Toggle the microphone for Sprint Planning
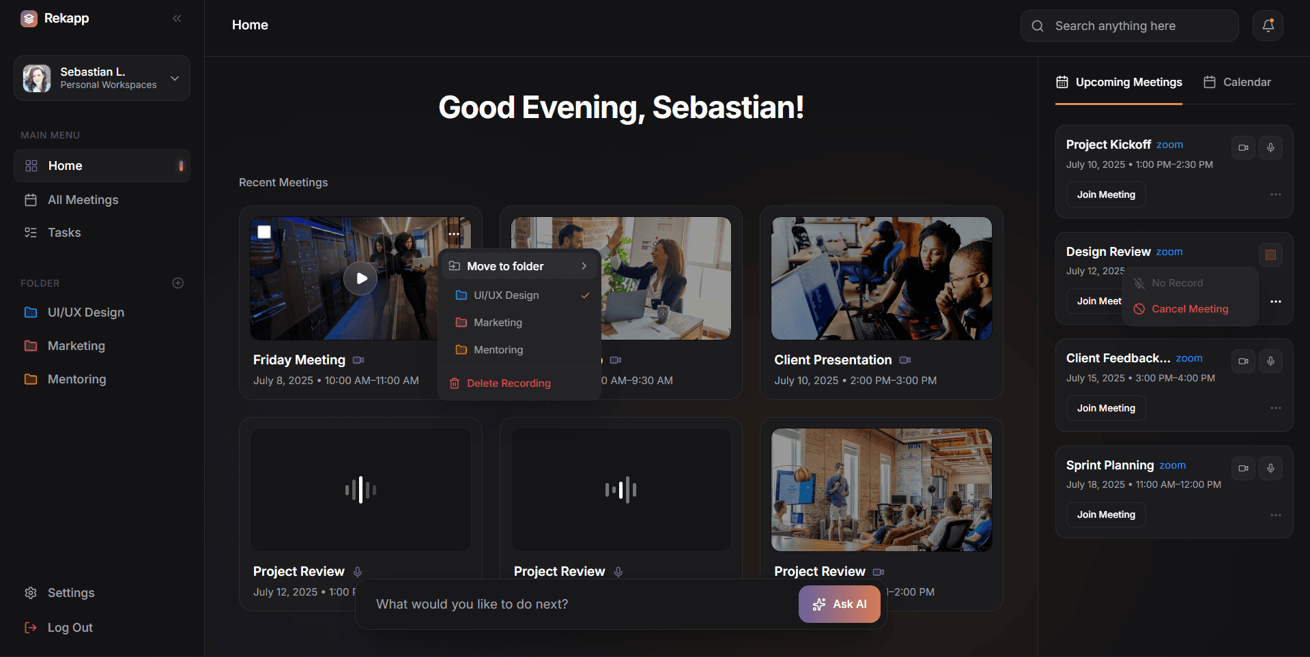This screenshot has height=657, width=1310. coord(1270,468)
